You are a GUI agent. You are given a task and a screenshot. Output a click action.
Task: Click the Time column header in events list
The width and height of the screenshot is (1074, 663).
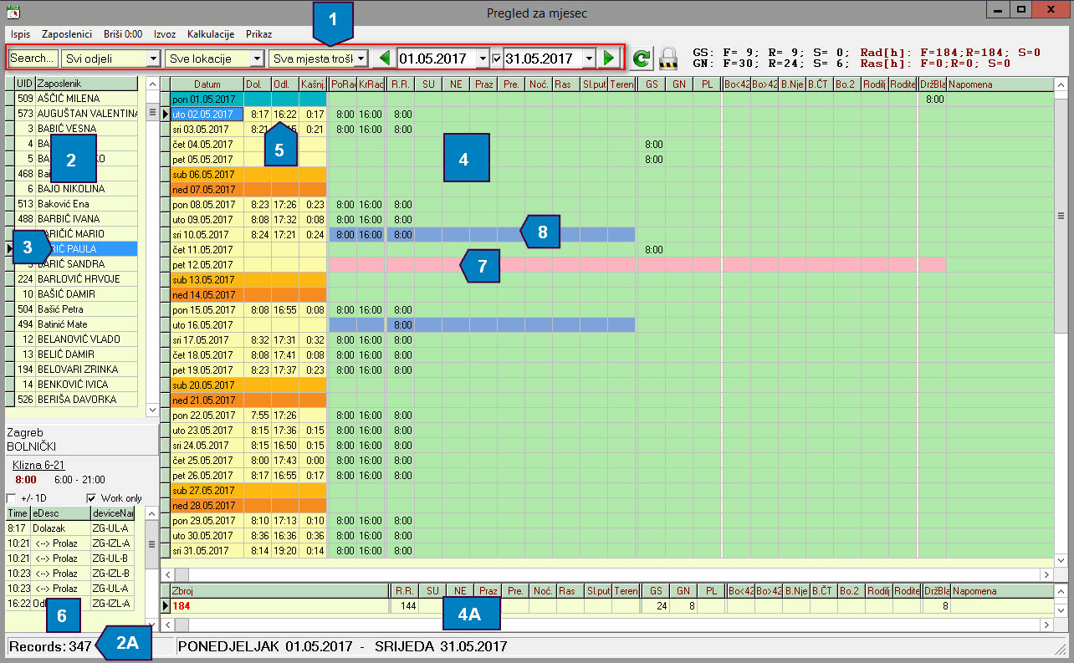pos(18,513)
